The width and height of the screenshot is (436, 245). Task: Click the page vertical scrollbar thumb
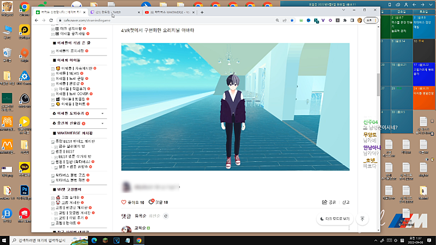[378, 85]
